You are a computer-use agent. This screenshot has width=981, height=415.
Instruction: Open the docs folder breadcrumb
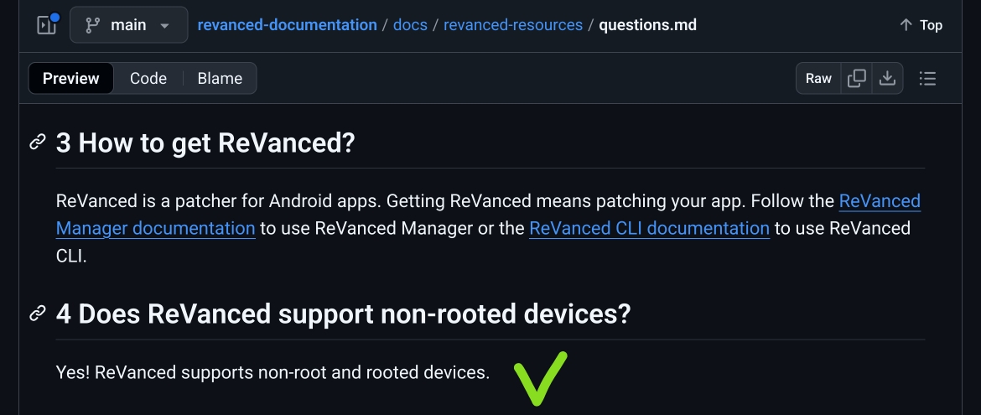click(410, 25)
